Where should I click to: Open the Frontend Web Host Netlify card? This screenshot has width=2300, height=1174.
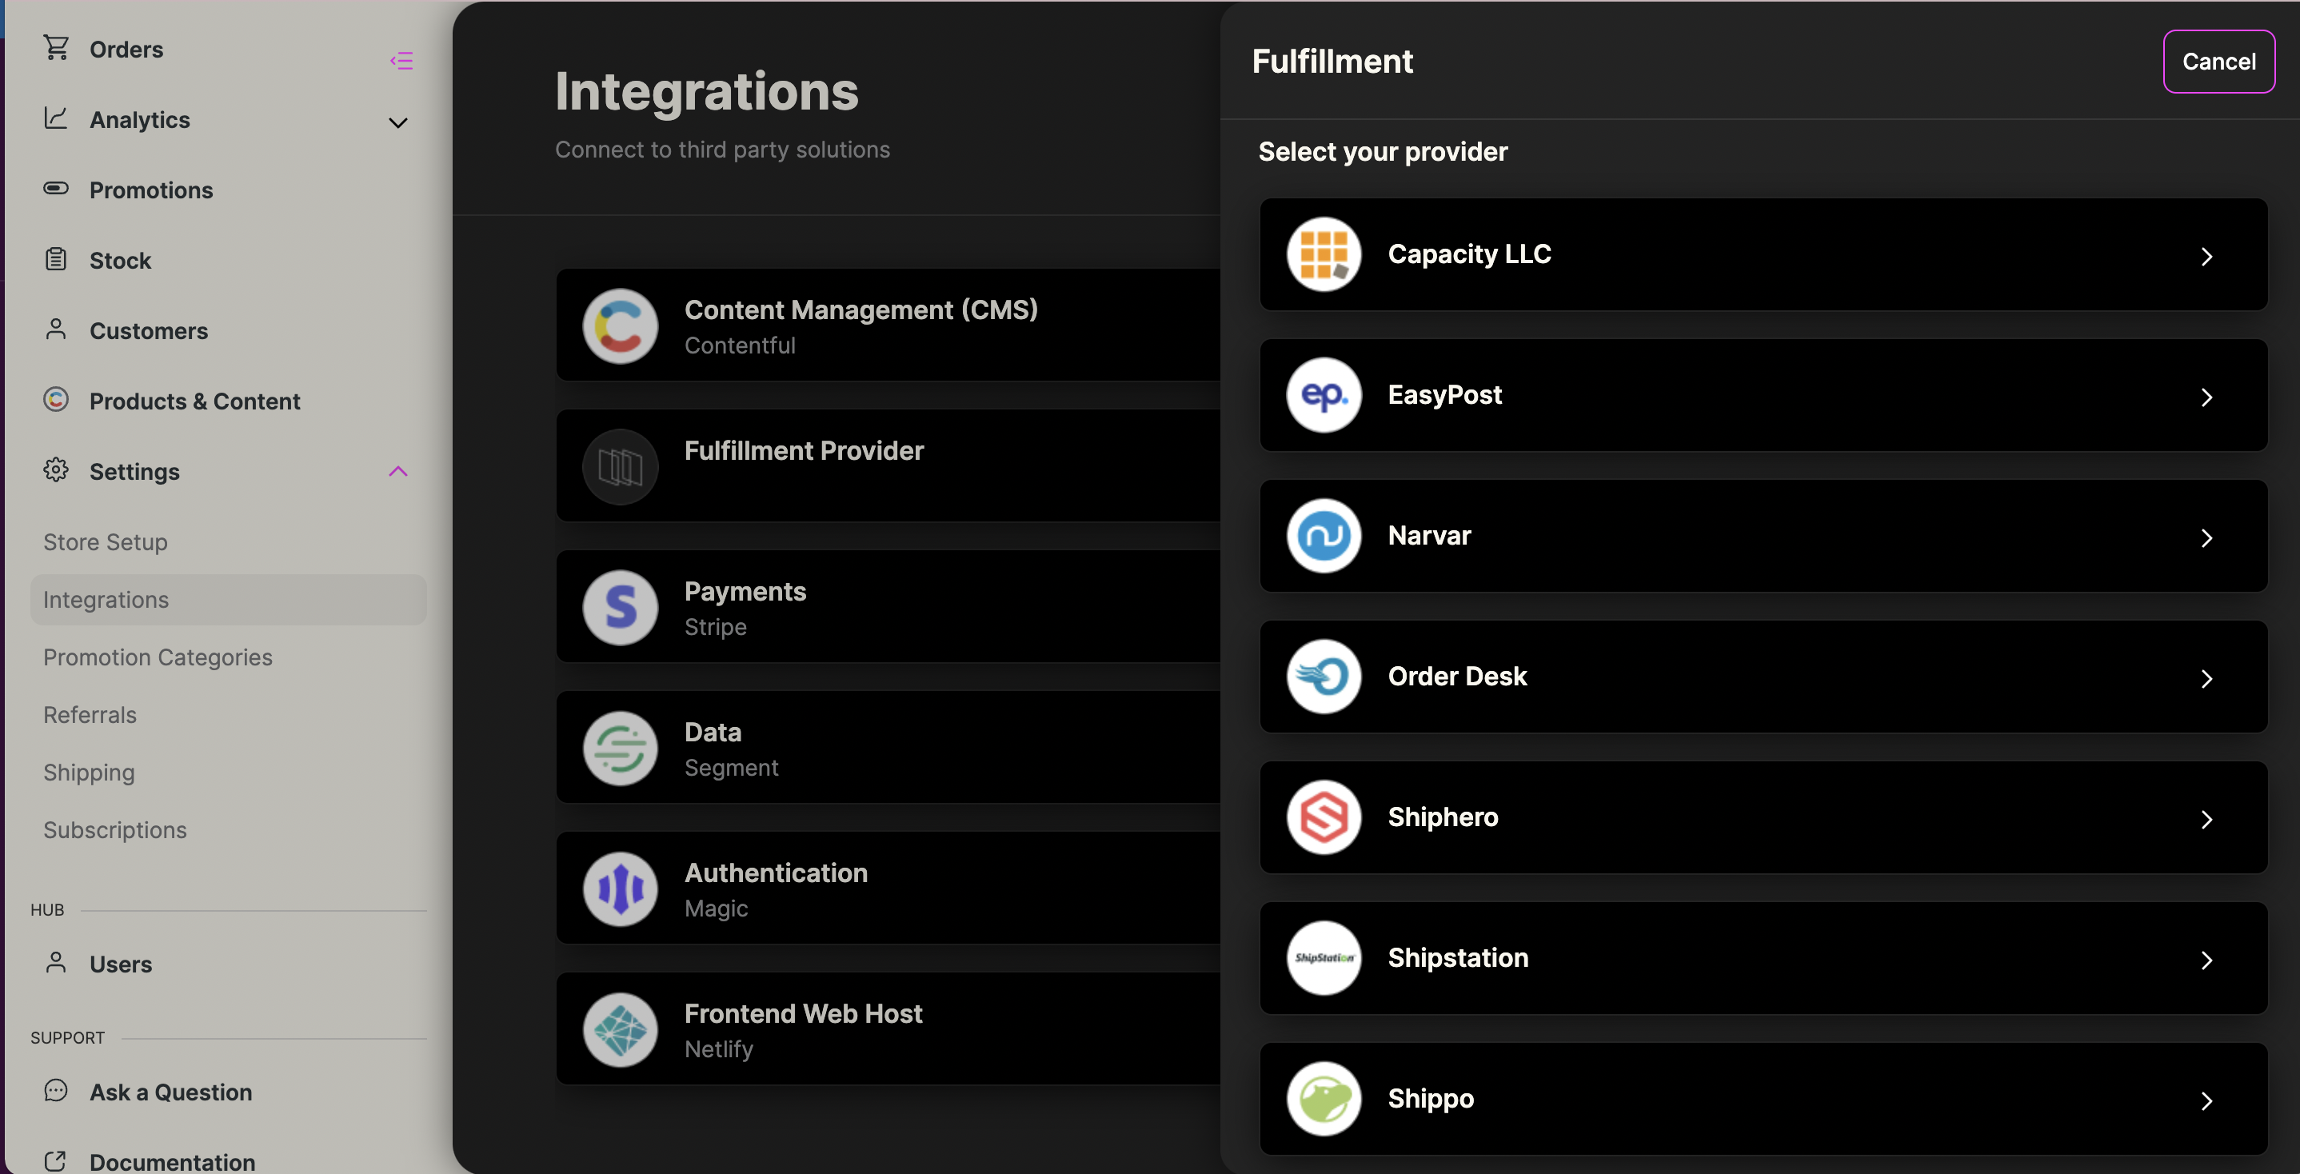click(x=888, y=1030)
